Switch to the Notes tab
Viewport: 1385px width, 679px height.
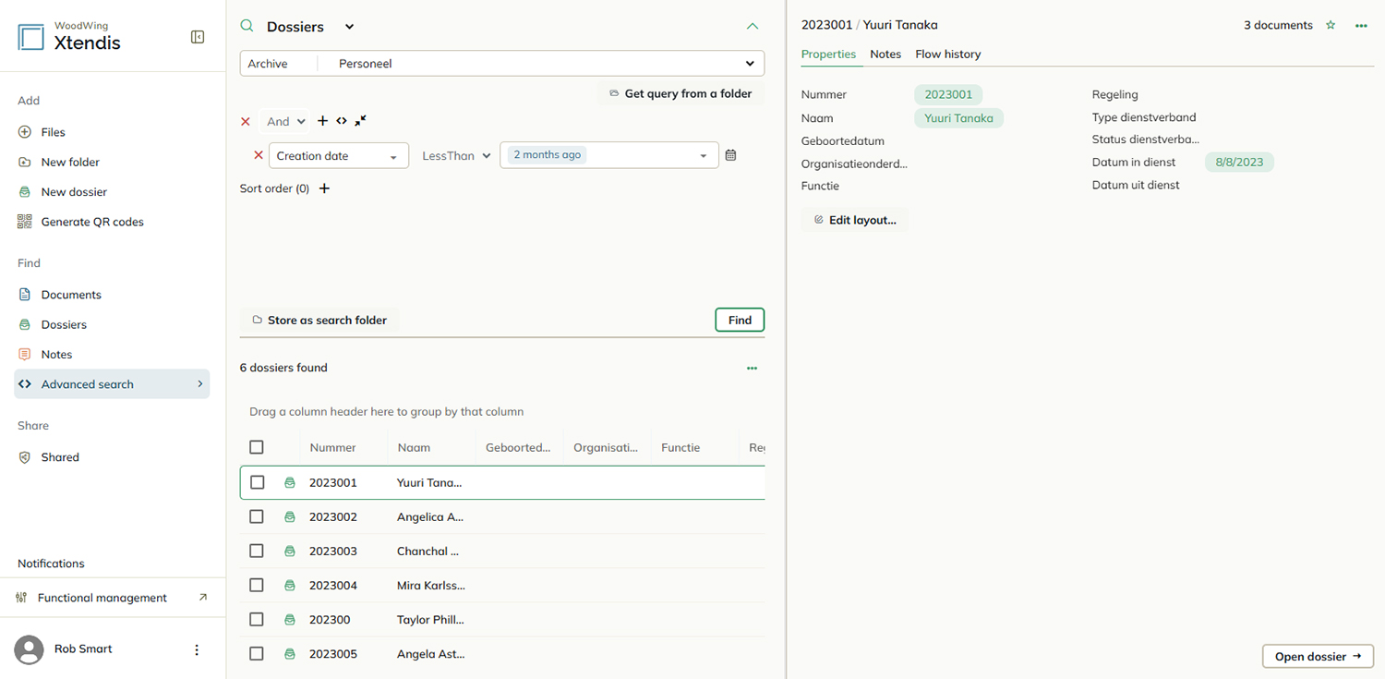pos(885,54)
